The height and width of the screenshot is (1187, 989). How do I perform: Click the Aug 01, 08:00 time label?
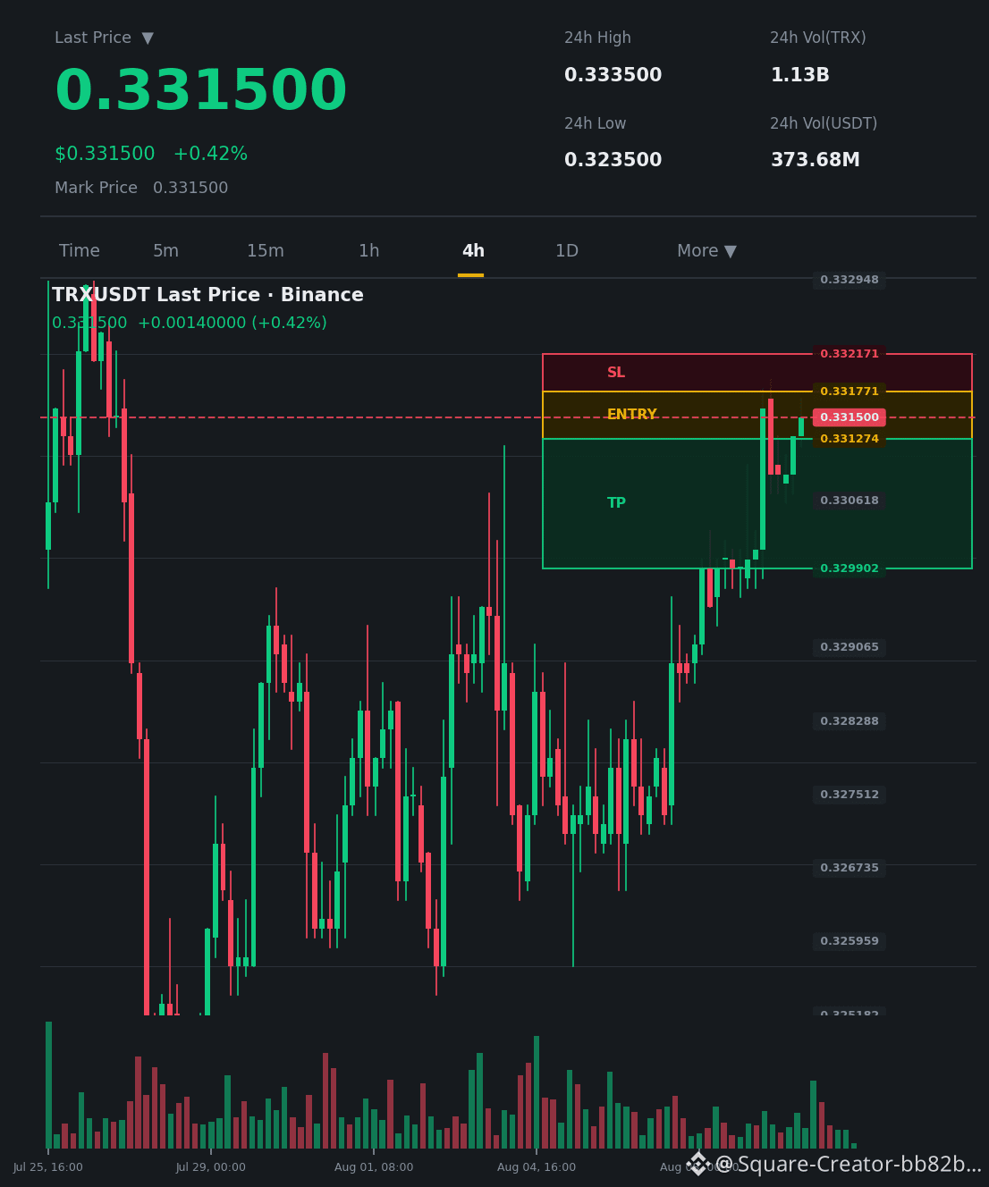(x=374, y=1167)
